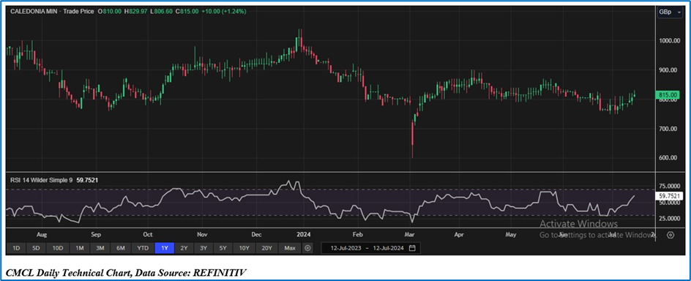Image resolution: width=691 pixels, height=281 pixels.
Task: Switch to the 5Y range
Action: pos(223,248)
